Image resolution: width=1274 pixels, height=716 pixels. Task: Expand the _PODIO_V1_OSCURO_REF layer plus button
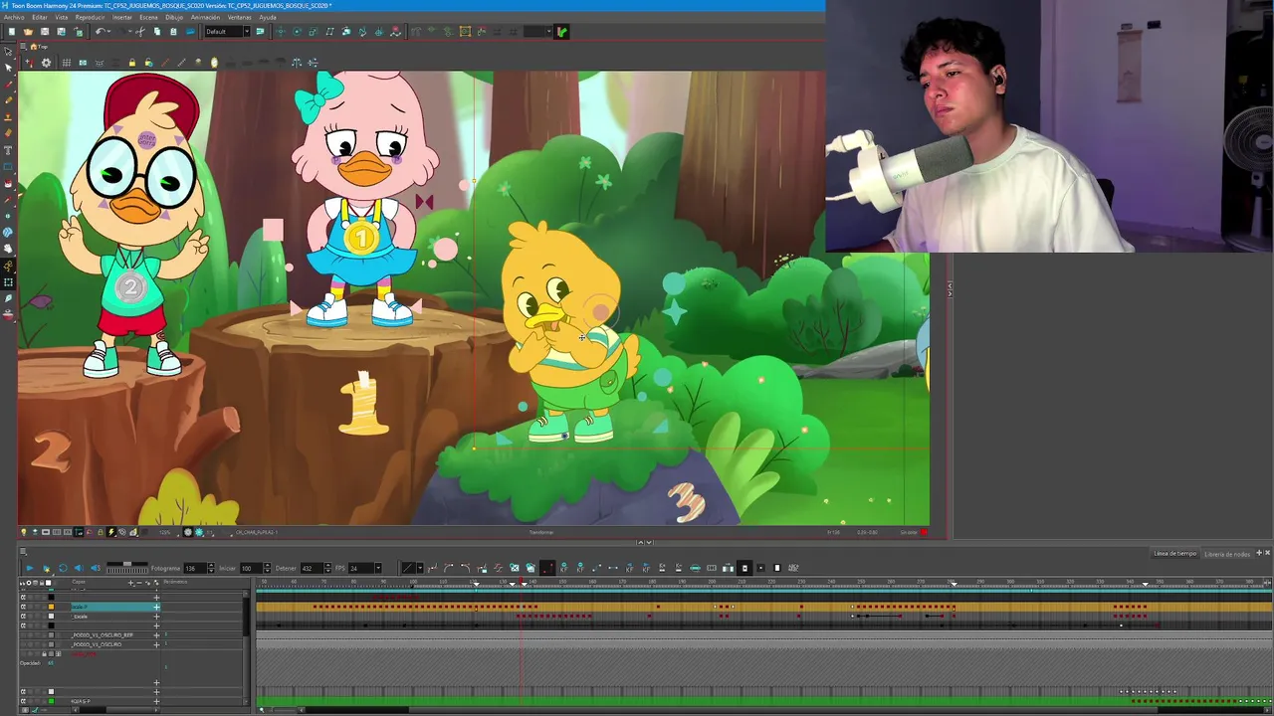click(x=156, y=635)
